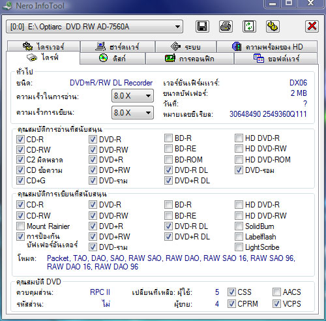Toggle the CSS checkbox

pos(231,292)
